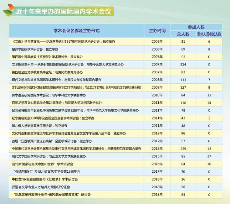Select total attendance value 239

coord(183,149)
